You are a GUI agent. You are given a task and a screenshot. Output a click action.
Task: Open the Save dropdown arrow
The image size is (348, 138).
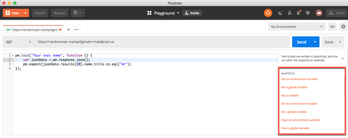tap(340, 42)
